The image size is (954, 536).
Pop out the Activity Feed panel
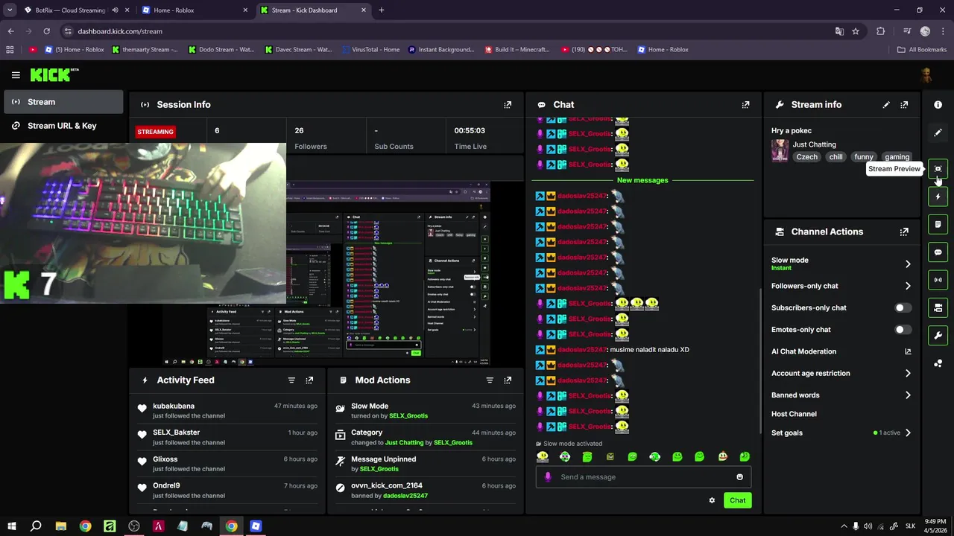coord(309,380)
